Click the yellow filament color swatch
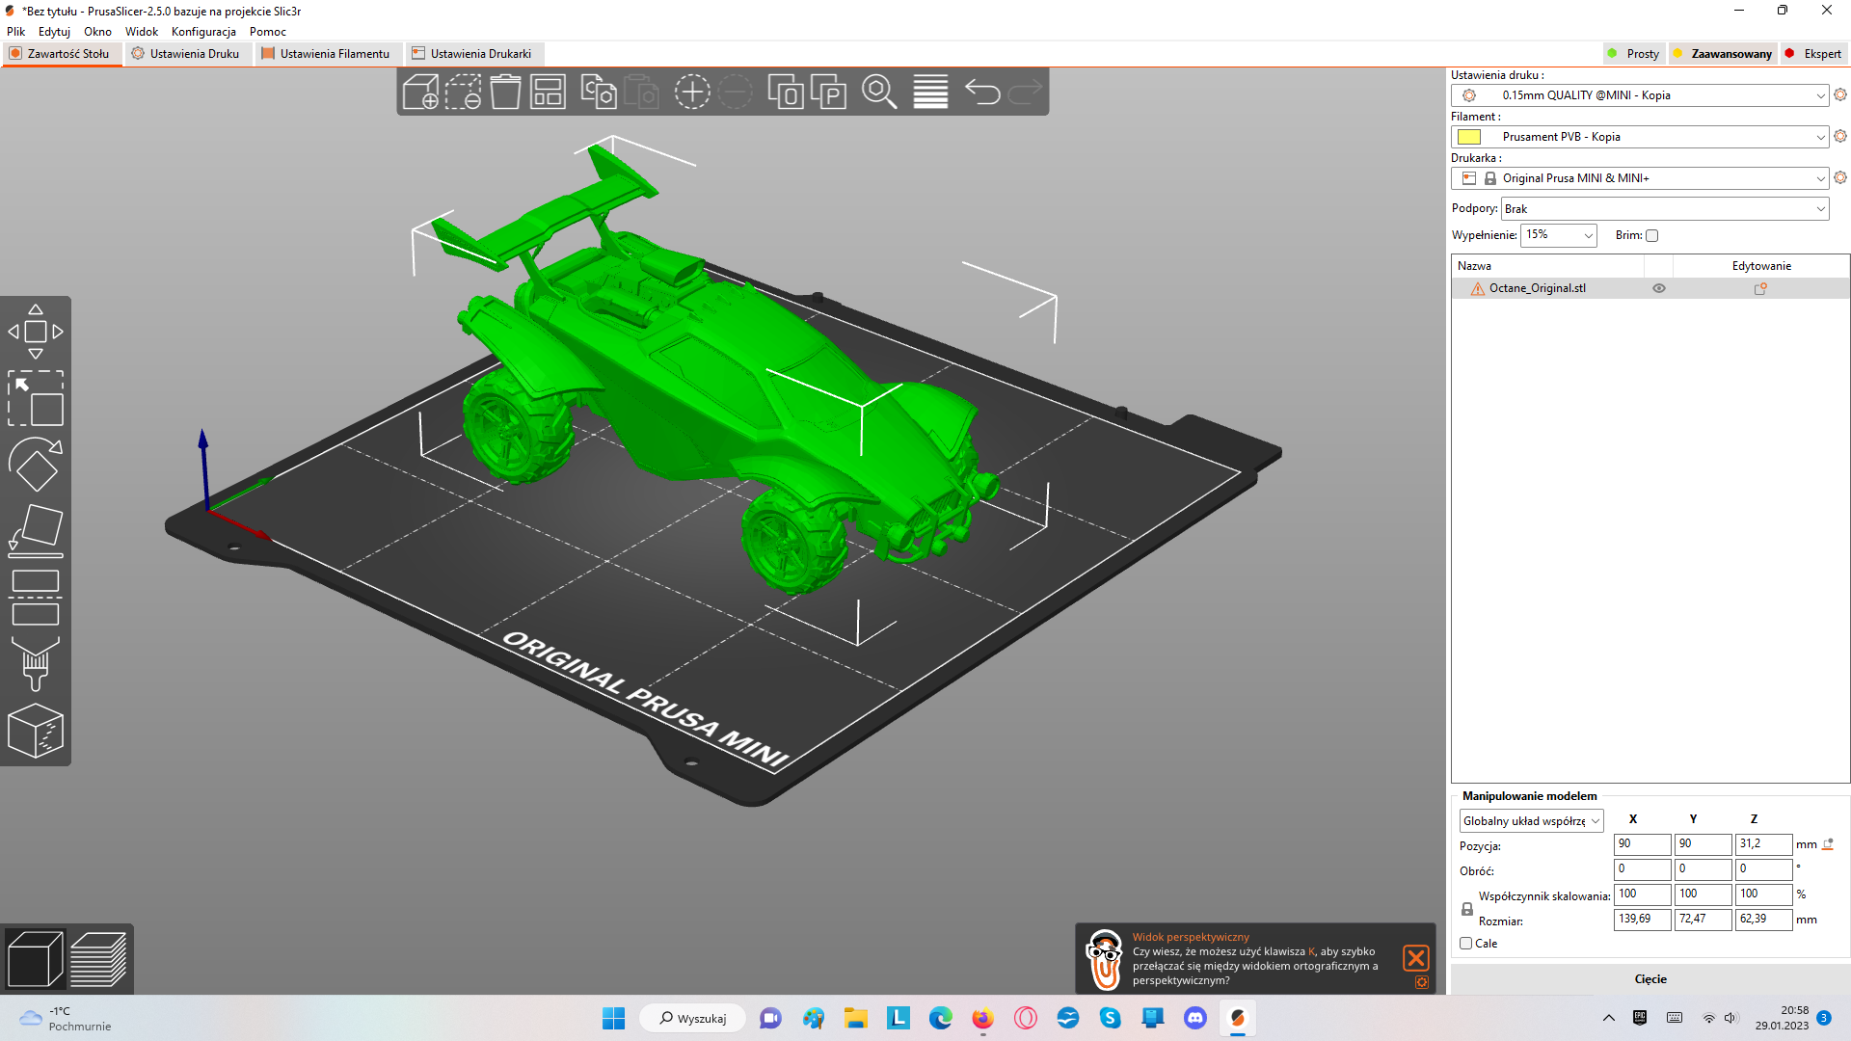Viewport: 1851px width, 1041px height. 1469,137
